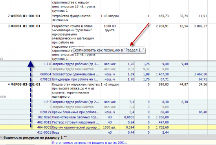This screenshot has width=216, height=145.
Task: Click 'Затраты труда рабочих (ср 2...' resource
Action: click(x=75, y=102)
